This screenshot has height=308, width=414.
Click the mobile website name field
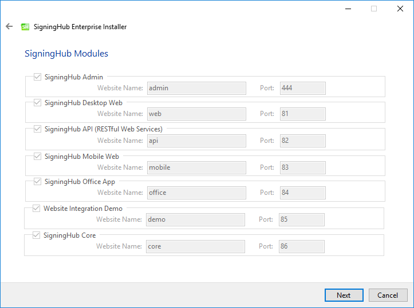[x=196, y=167]
